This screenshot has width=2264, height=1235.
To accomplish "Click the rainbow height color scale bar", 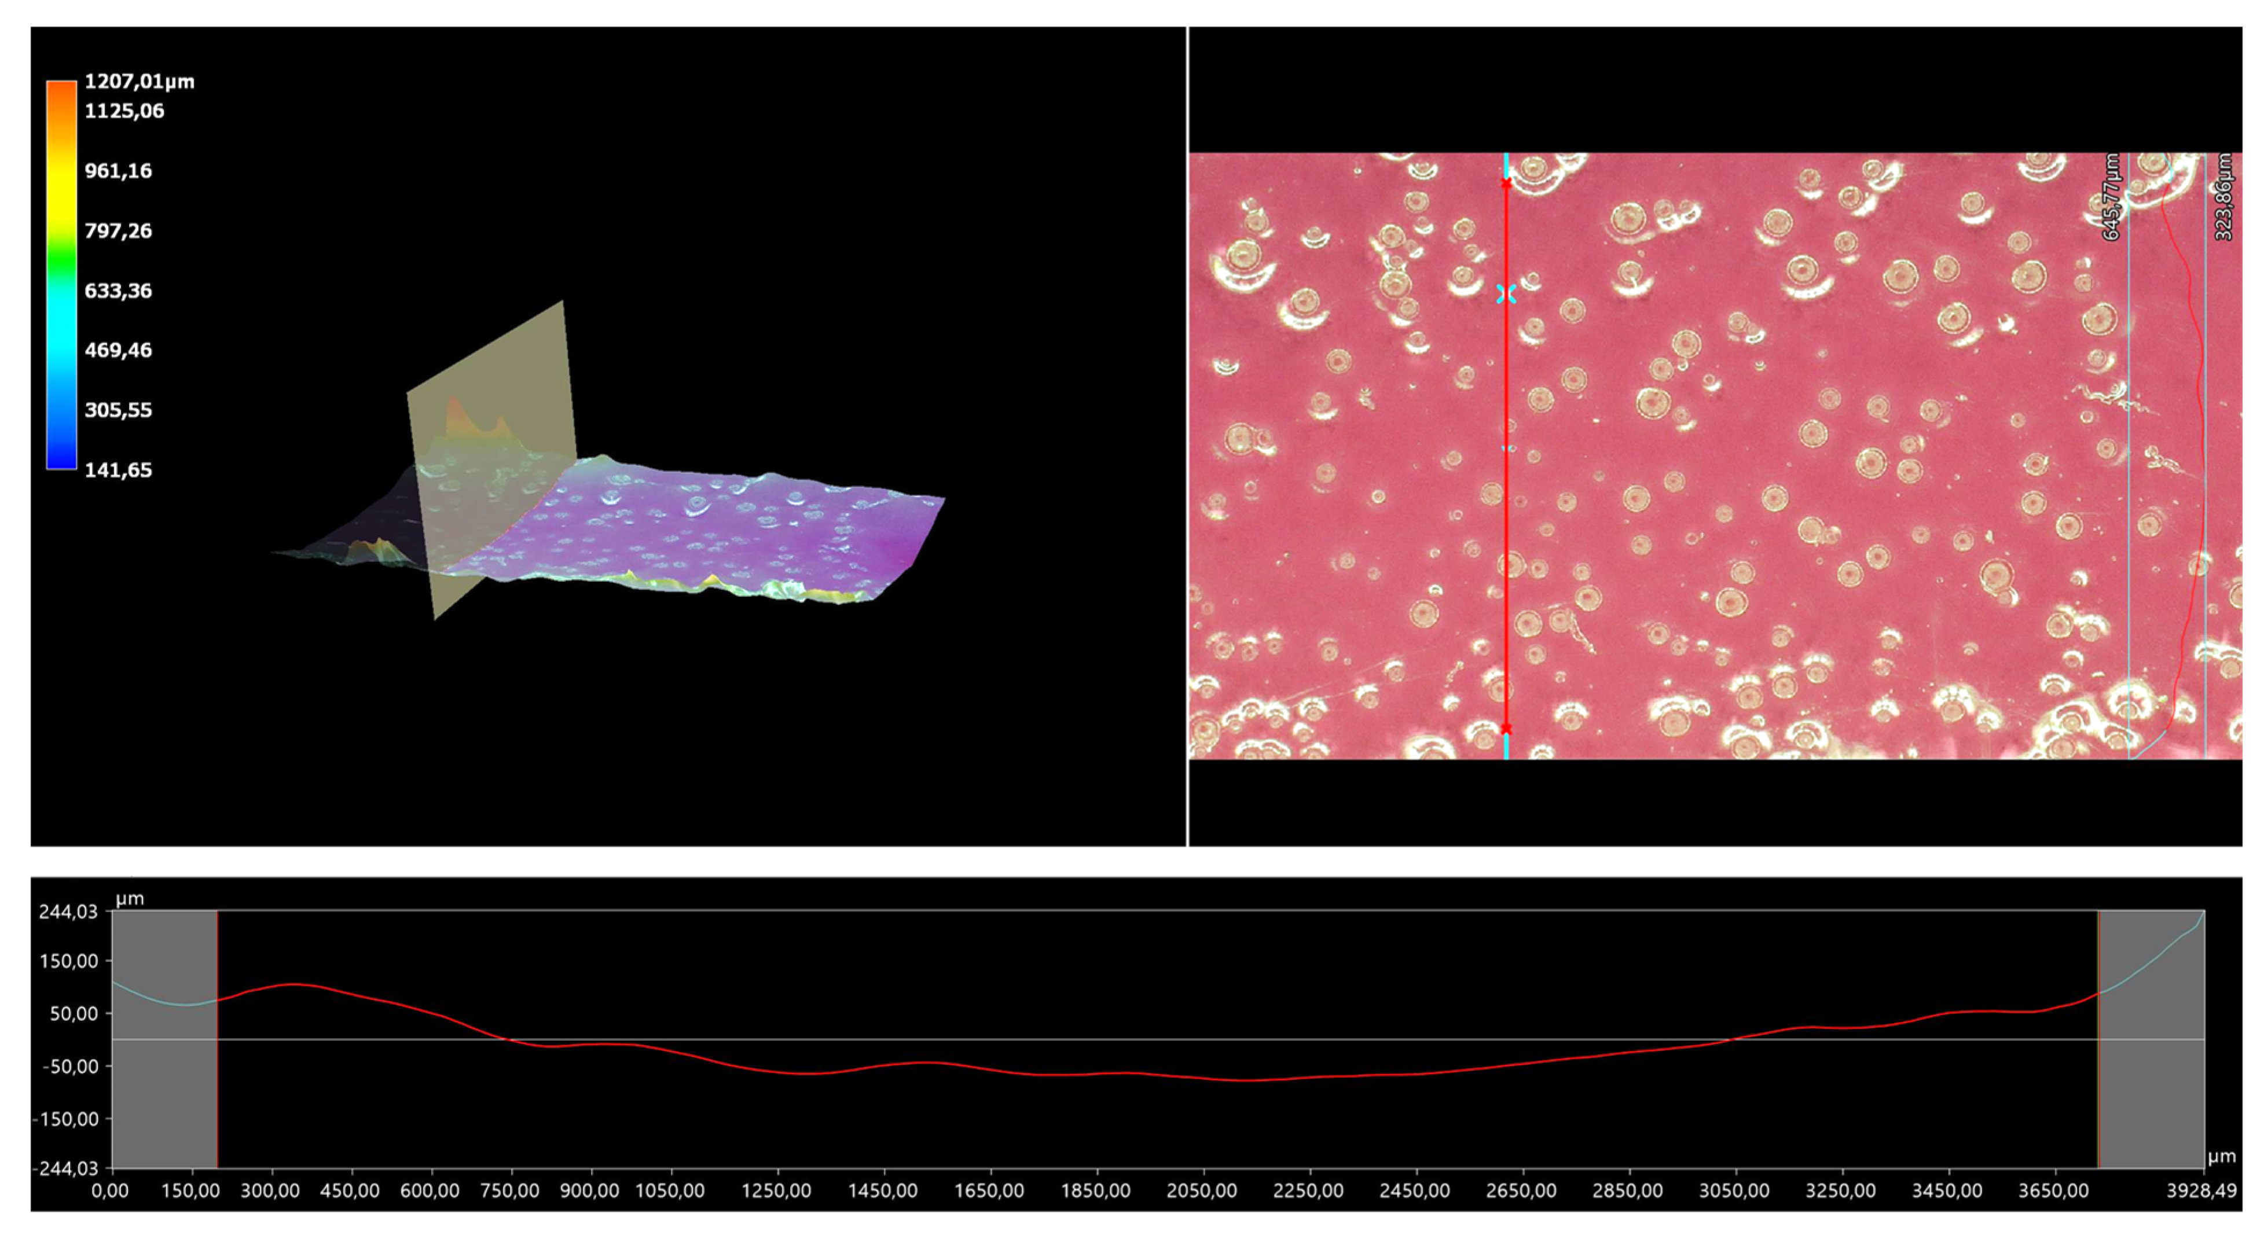I will (x=61, y=275).
